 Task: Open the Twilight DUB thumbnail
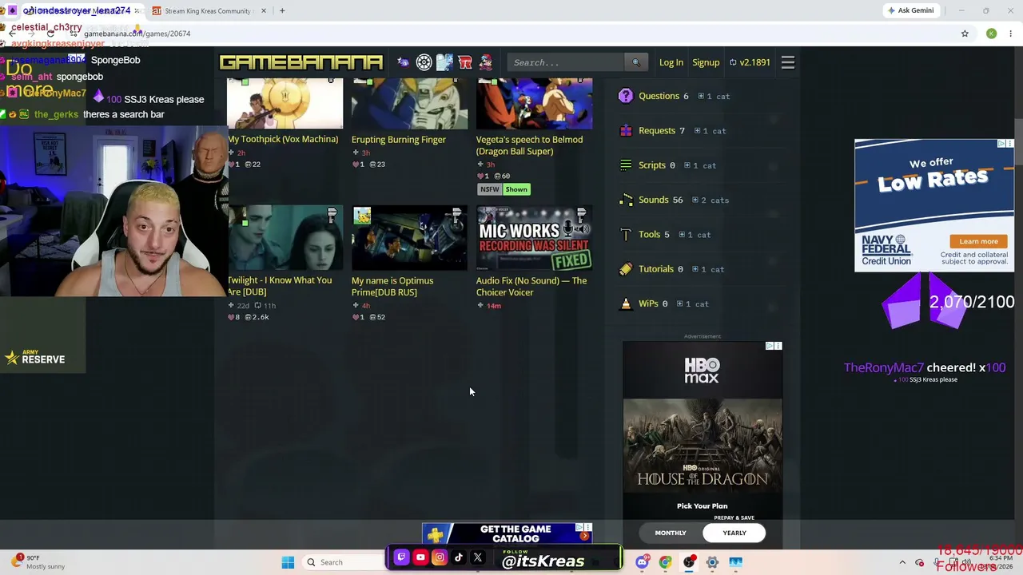point(285,238)
